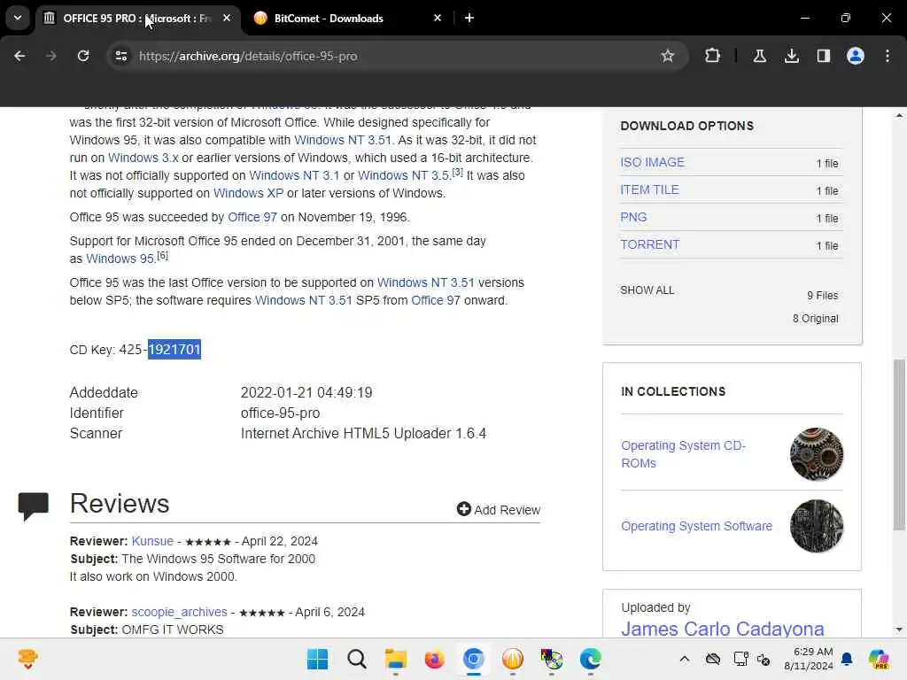Viewport: 907px width, 680px height.
Task: Launch Microsoft Edge from taskbar
Action: [590, 659]
